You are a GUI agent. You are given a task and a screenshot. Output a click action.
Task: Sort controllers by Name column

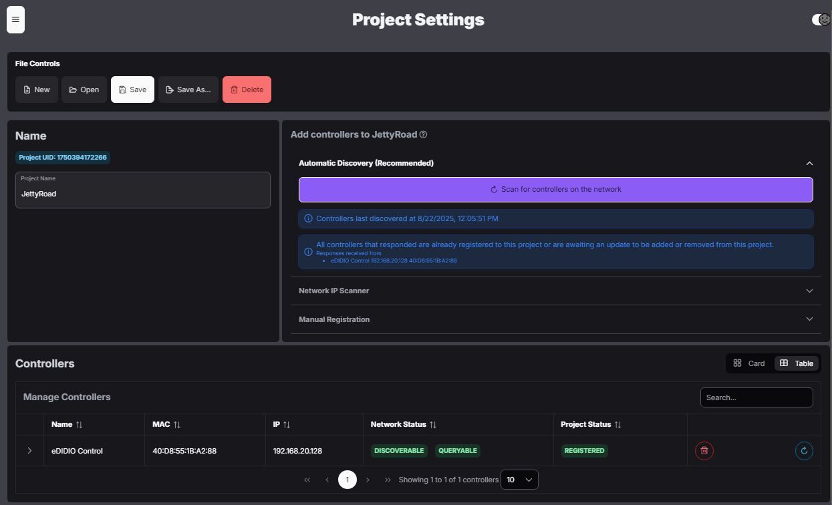tap(79, 425)
